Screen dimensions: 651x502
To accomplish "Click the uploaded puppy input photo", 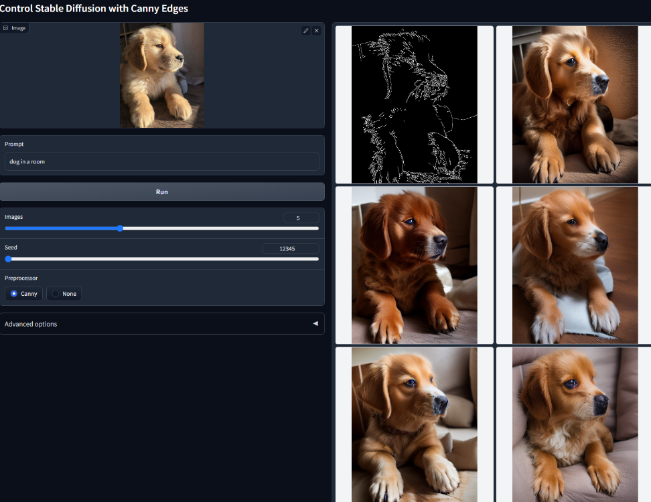I will pos(162,75).
